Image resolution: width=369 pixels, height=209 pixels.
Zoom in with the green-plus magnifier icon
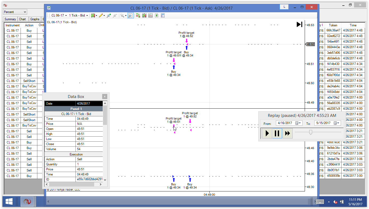point(109,15)
